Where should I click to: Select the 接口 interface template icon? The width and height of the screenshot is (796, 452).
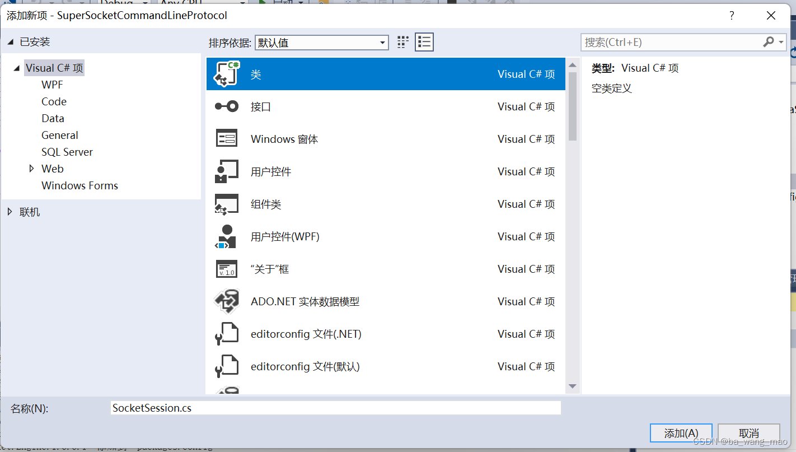tap(227, 106)
